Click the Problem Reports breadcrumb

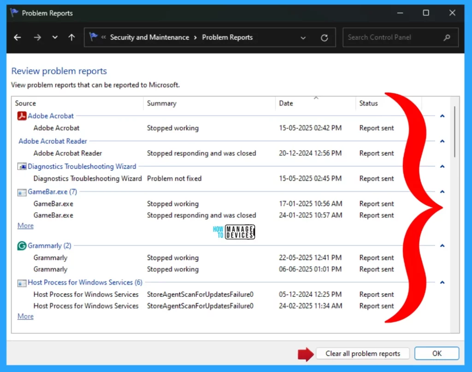point(227,37)
